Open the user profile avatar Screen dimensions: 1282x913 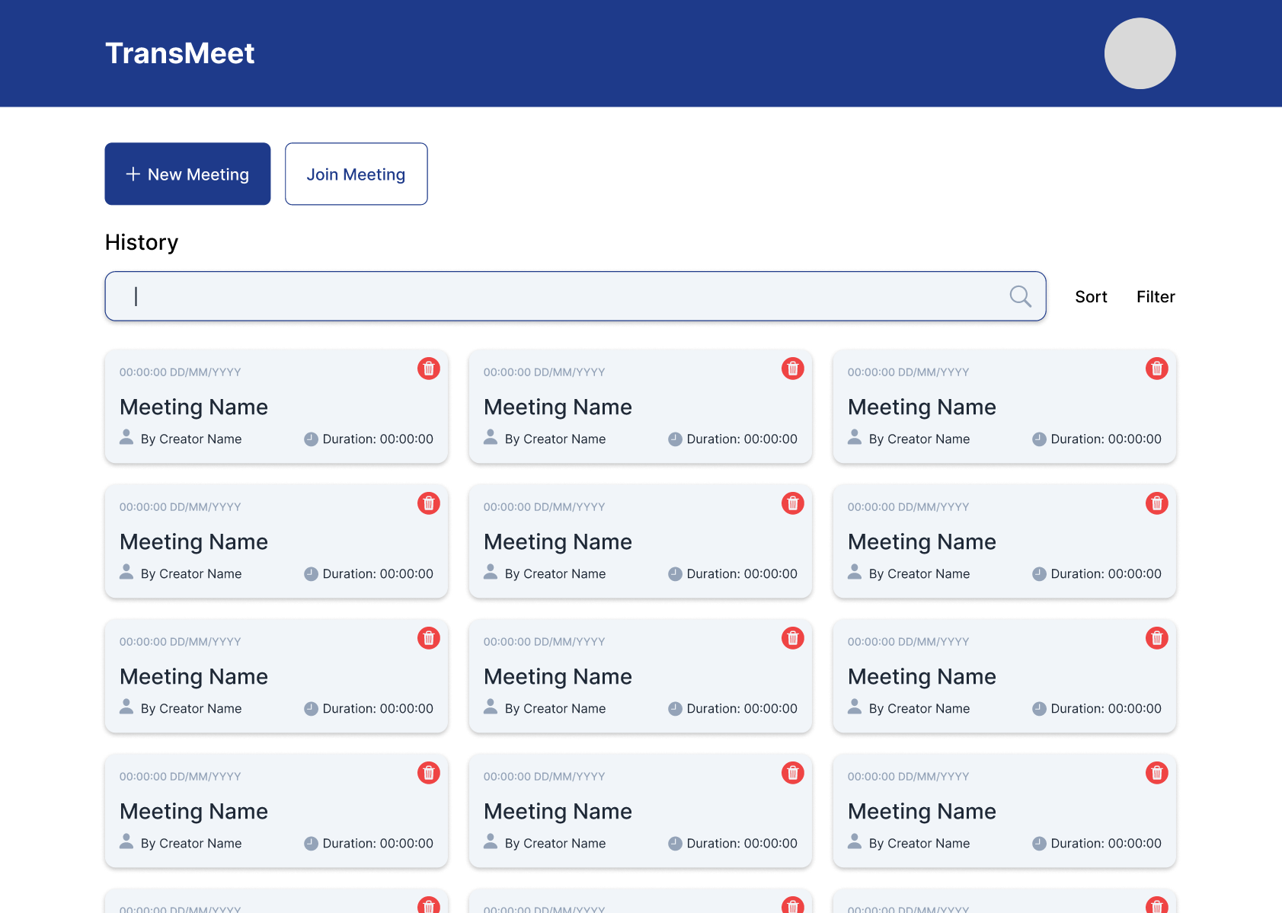point(1140,53)
